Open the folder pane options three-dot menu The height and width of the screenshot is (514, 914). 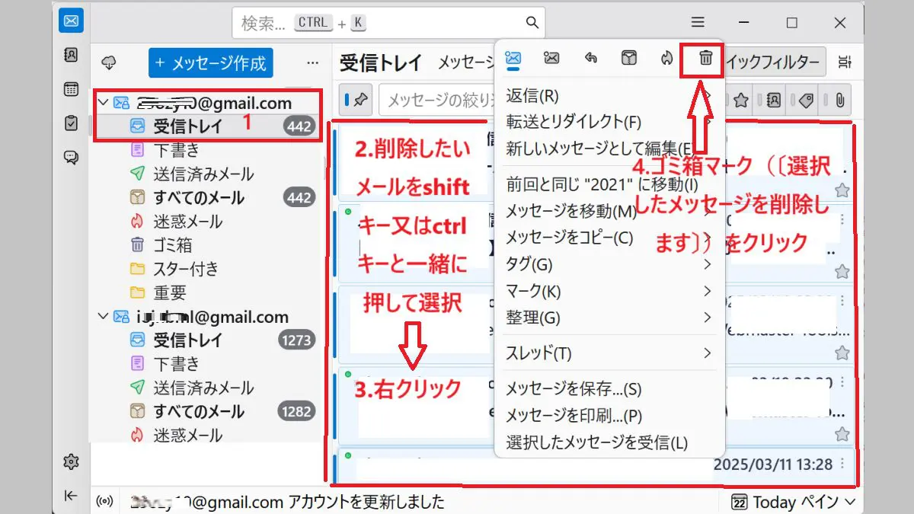coord(312,62)
